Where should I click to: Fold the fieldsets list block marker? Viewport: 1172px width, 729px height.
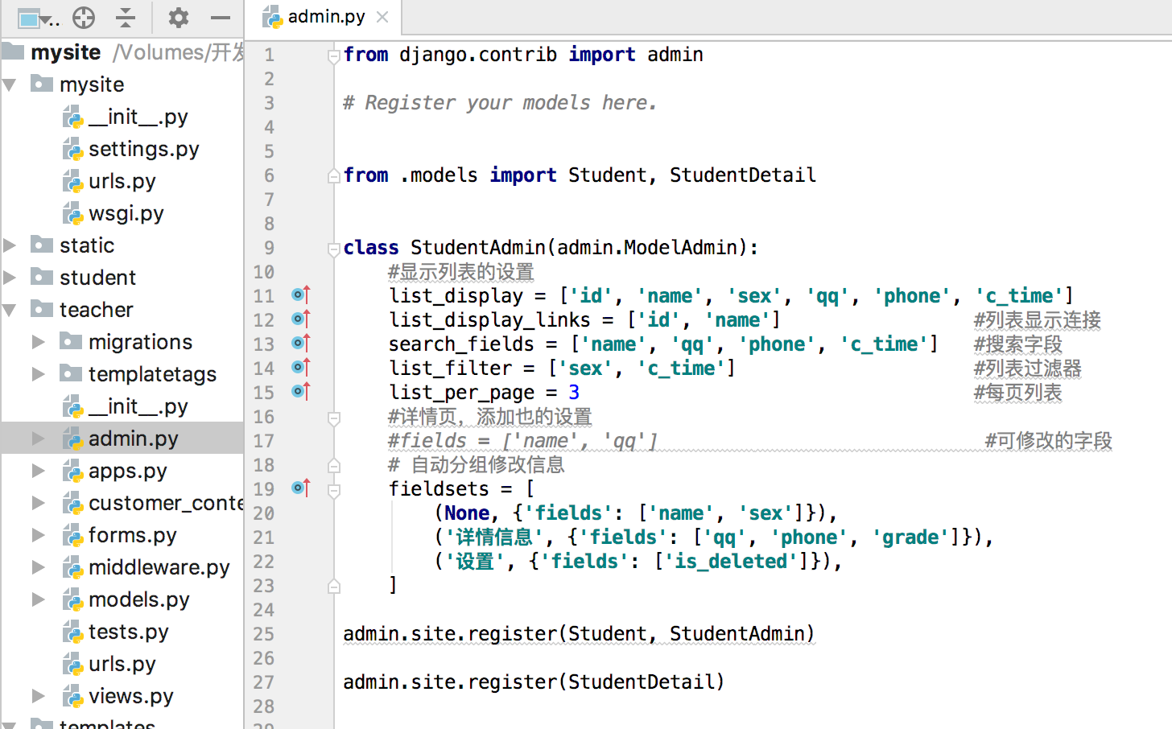coord(334,490)
